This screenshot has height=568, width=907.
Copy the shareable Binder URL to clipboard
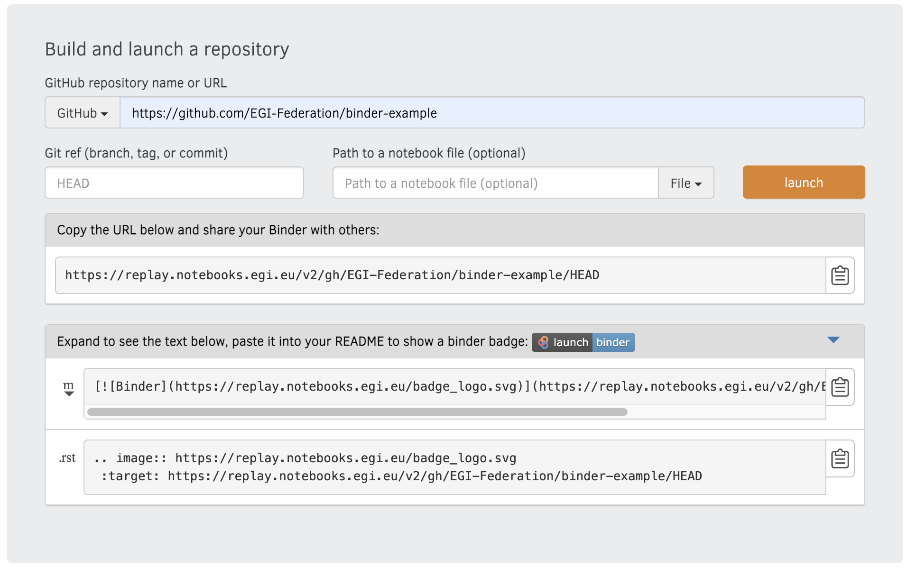[839, 275]
